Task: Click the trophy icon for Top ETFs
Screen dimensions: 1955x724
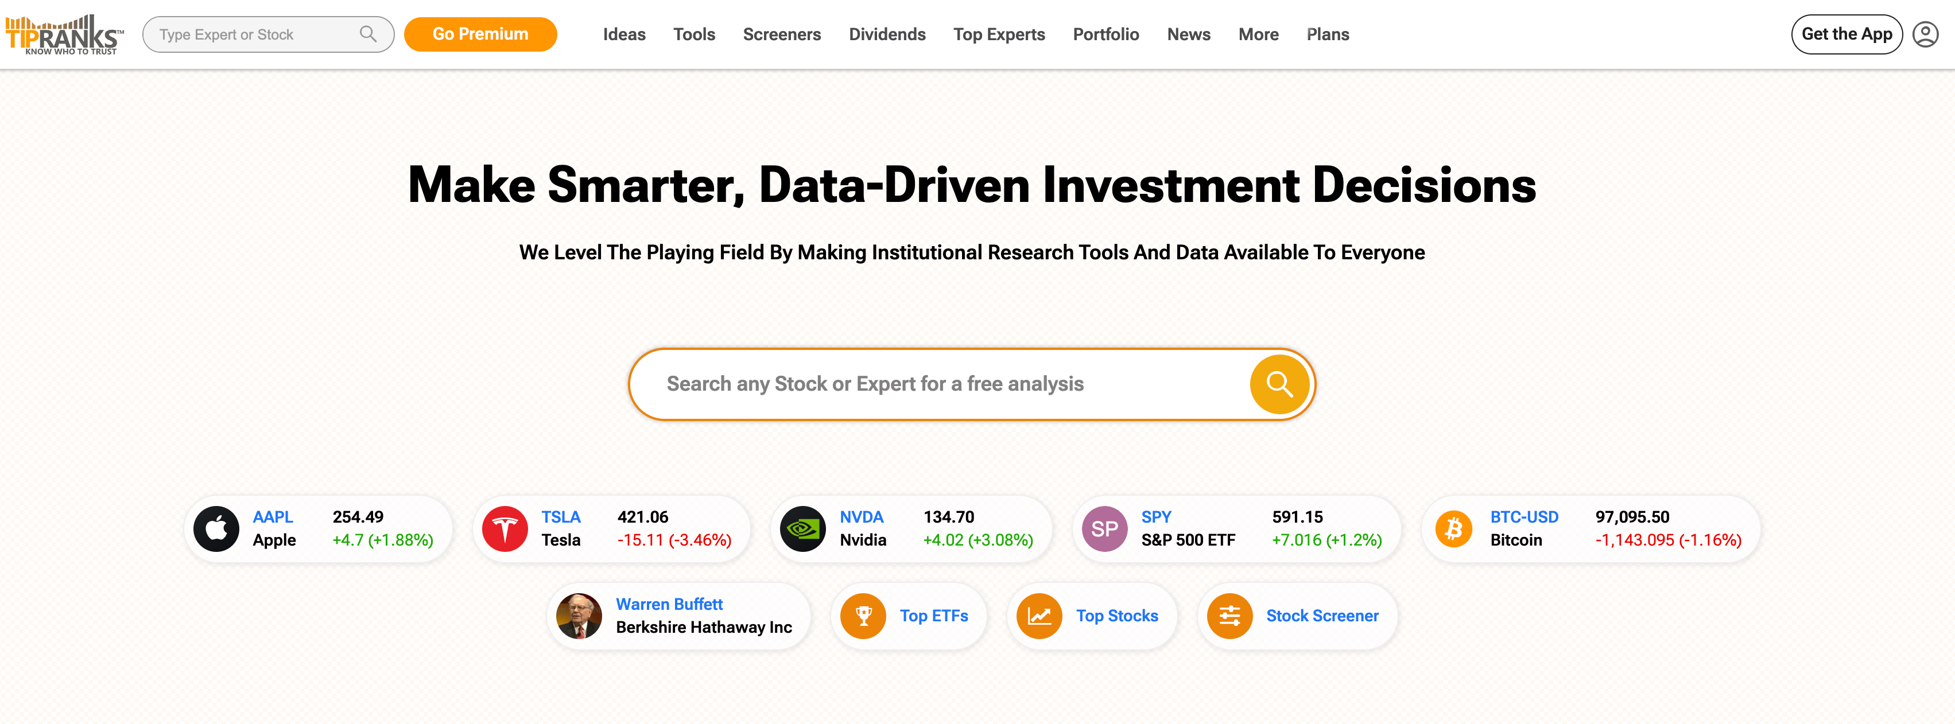Action: pyautogui.click(x=864, y=616)
